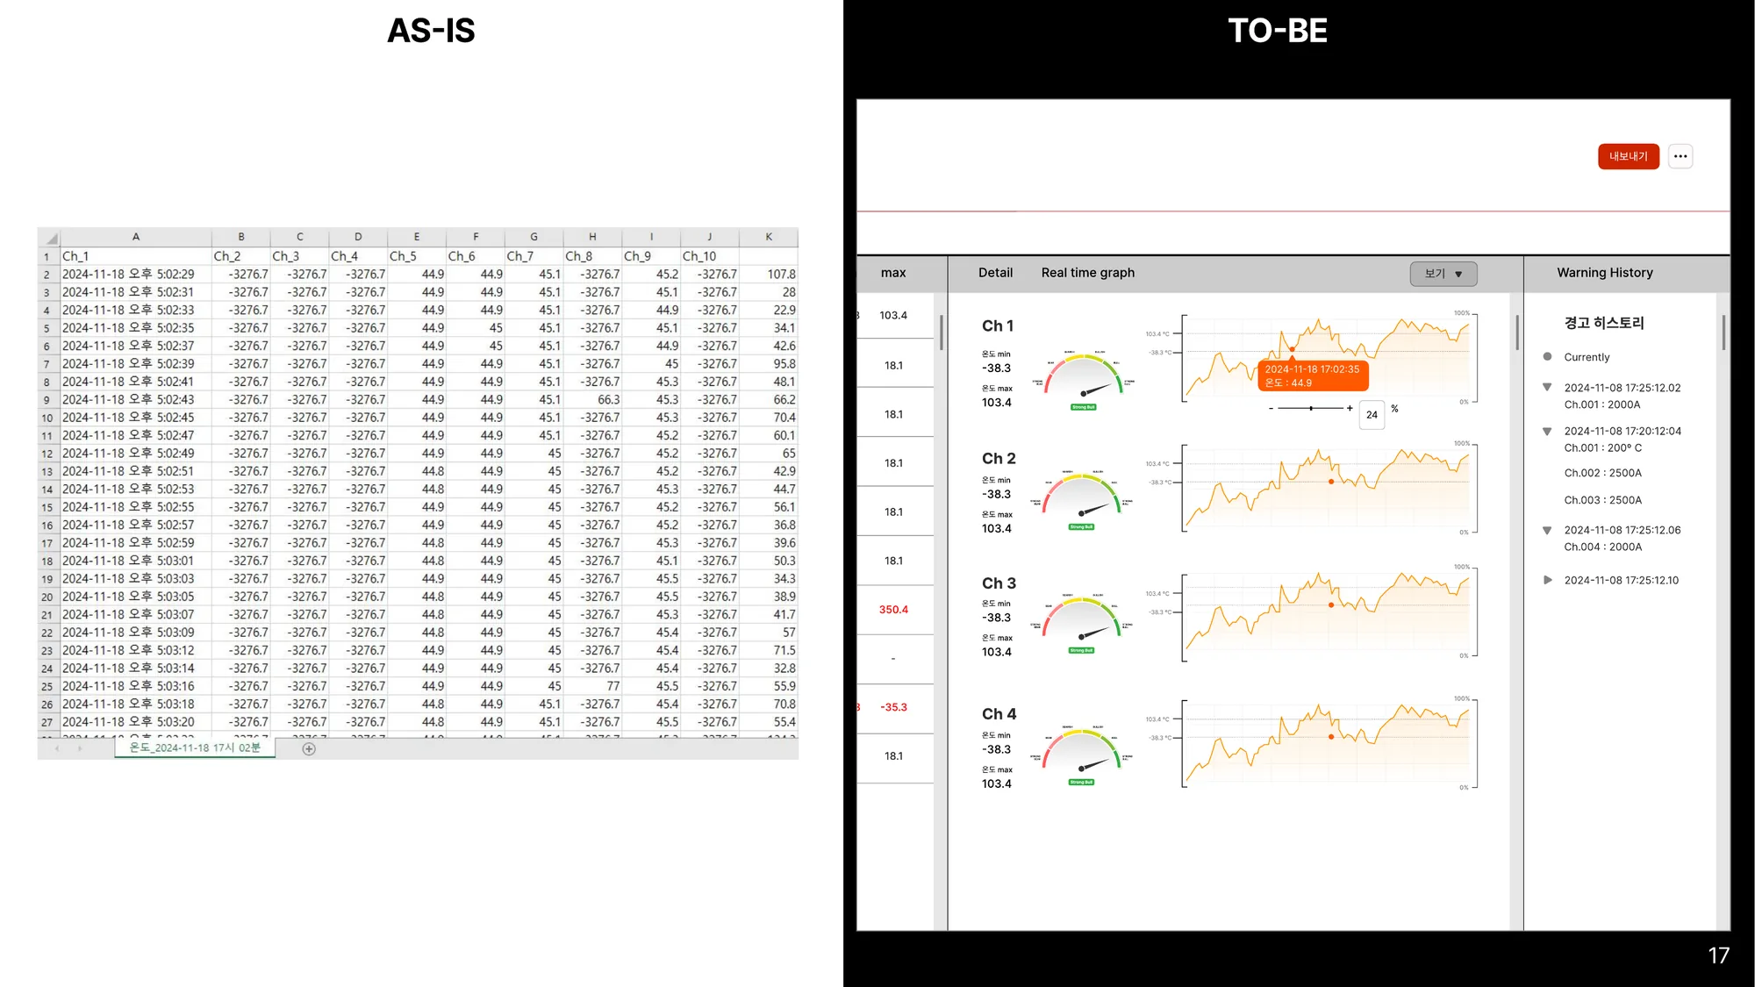The image size is (1755, 987).
Task: Click the Warning History panel scrollbar
Action: pos(1723,333)
